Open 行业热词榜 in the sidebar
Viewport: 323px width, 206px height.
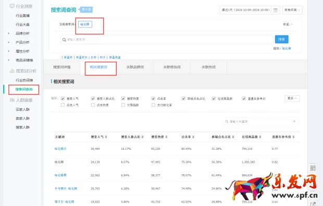pos(24,80)
